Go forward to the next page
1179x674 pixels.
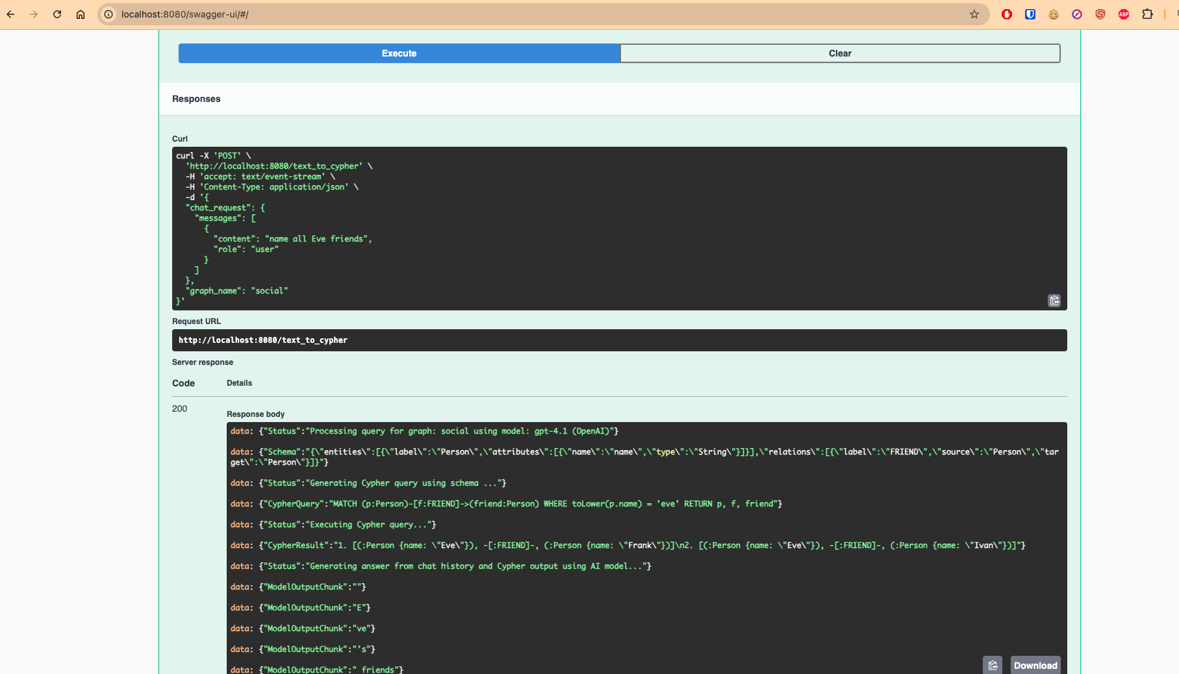[34, 14]
